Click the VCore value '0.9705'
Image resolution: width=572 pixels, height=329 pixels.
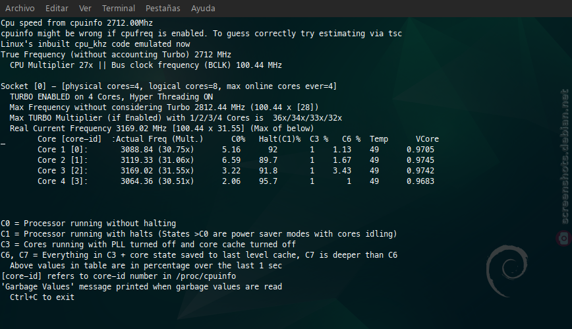click(420, 150)
